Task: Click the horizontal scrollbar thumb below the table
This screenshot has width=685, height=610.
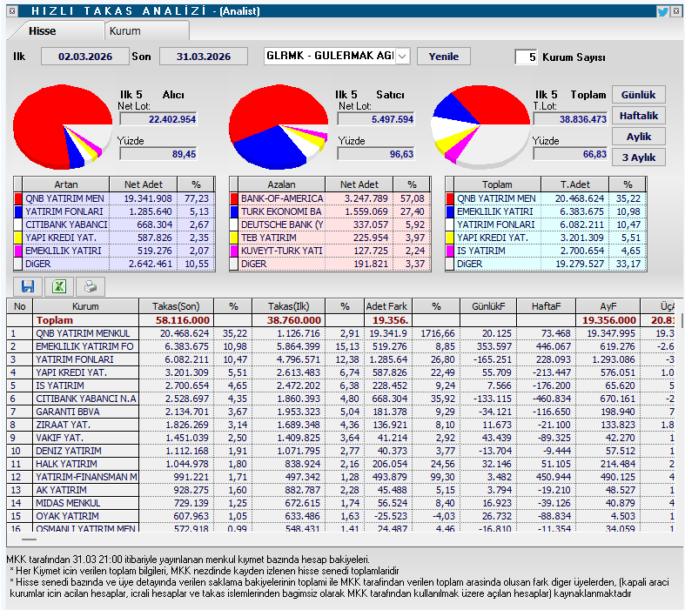Action: [30, 540]
